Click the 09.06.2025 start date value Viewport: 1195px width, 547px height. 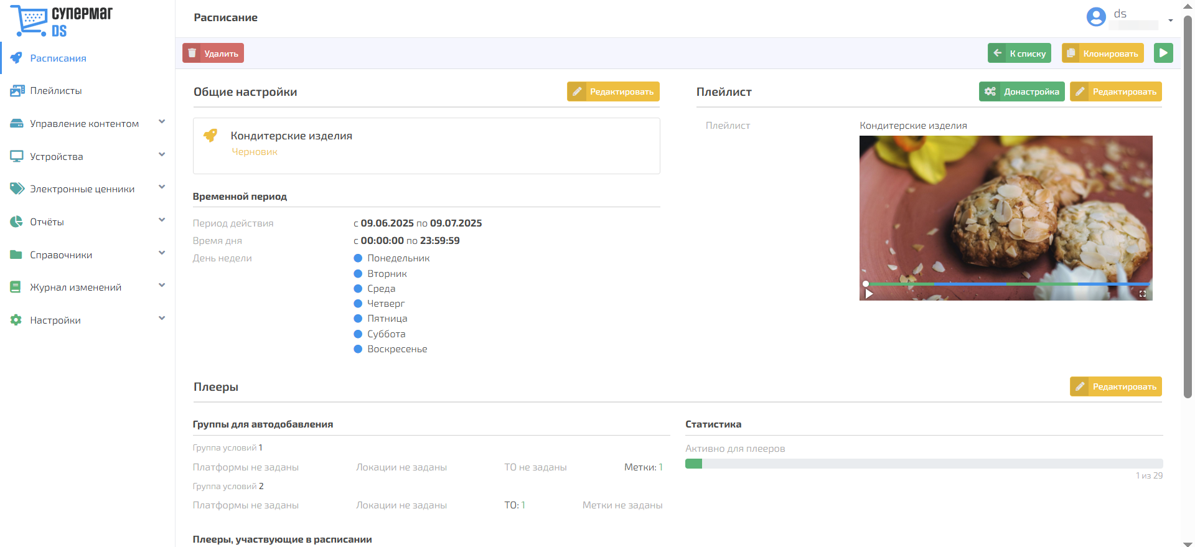click(387, 223)
